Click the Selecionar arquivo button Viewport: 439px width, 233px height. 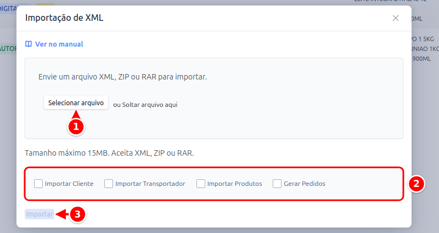(76, 103)
